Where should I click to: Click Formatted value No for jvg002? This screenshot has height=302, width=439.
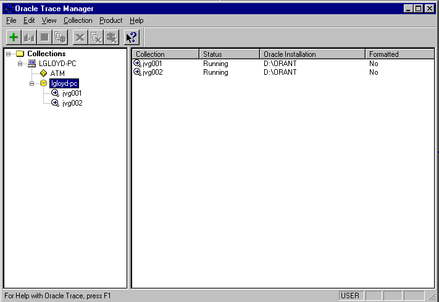click(374, 72)
